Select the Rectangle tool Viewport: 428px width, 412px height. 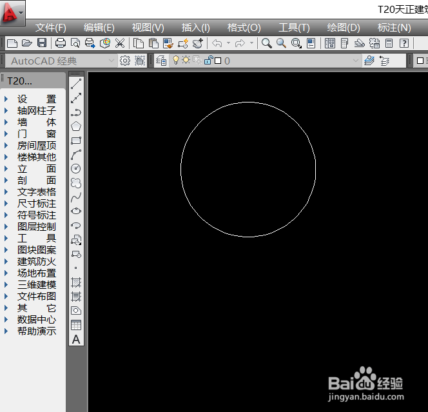coord(76,141)
